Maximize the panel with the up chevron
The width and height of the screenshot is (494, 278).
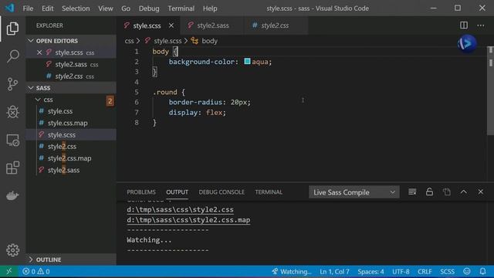(x=463, y=192)
